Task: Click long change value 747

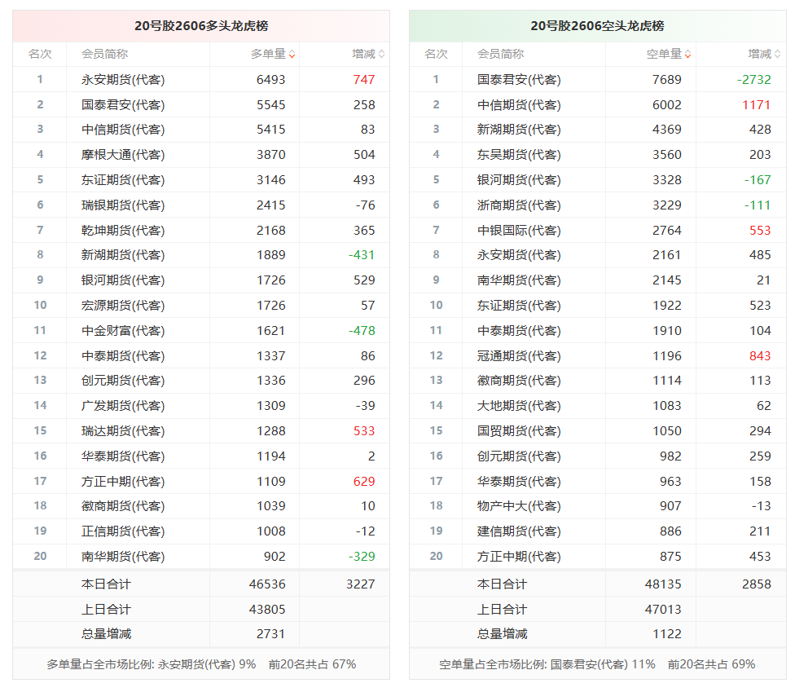Action: (364, 80)
